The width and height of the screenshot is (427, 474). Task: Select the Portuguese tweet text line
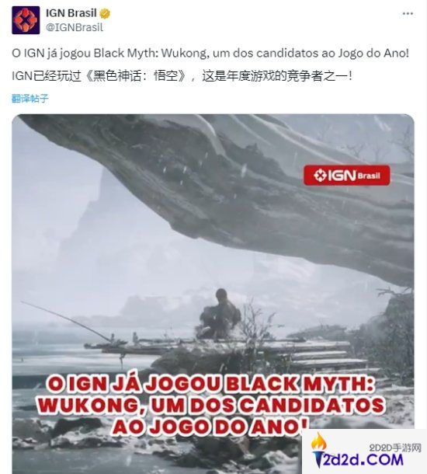click(x=210, y=53)
